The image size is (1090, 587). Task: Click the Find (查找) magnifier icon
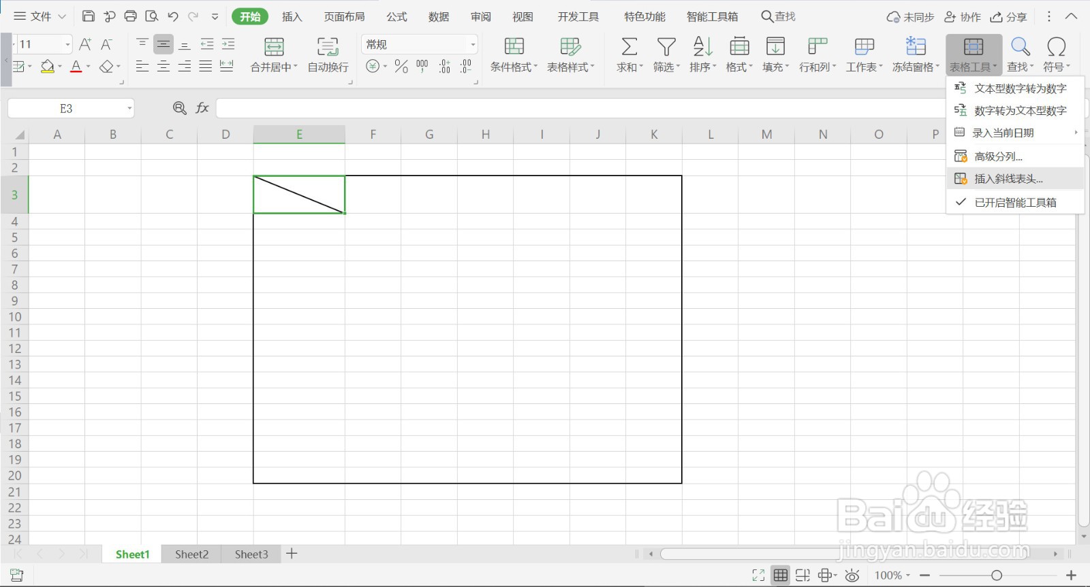[x=1020, y=46]
